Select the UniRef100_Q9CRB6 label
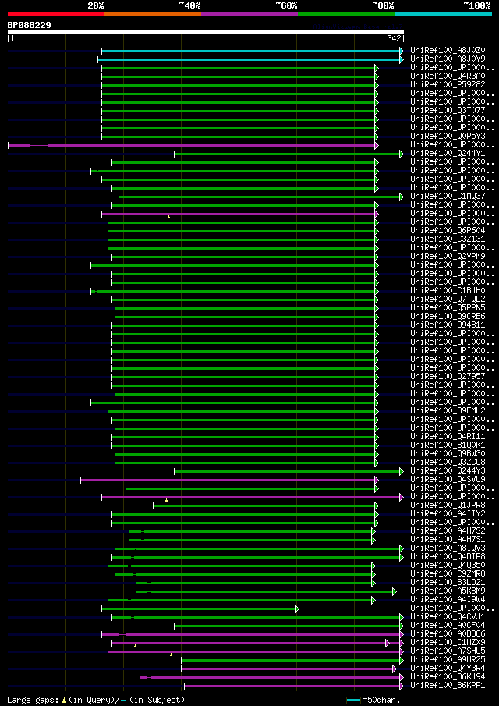 [448, 317]
